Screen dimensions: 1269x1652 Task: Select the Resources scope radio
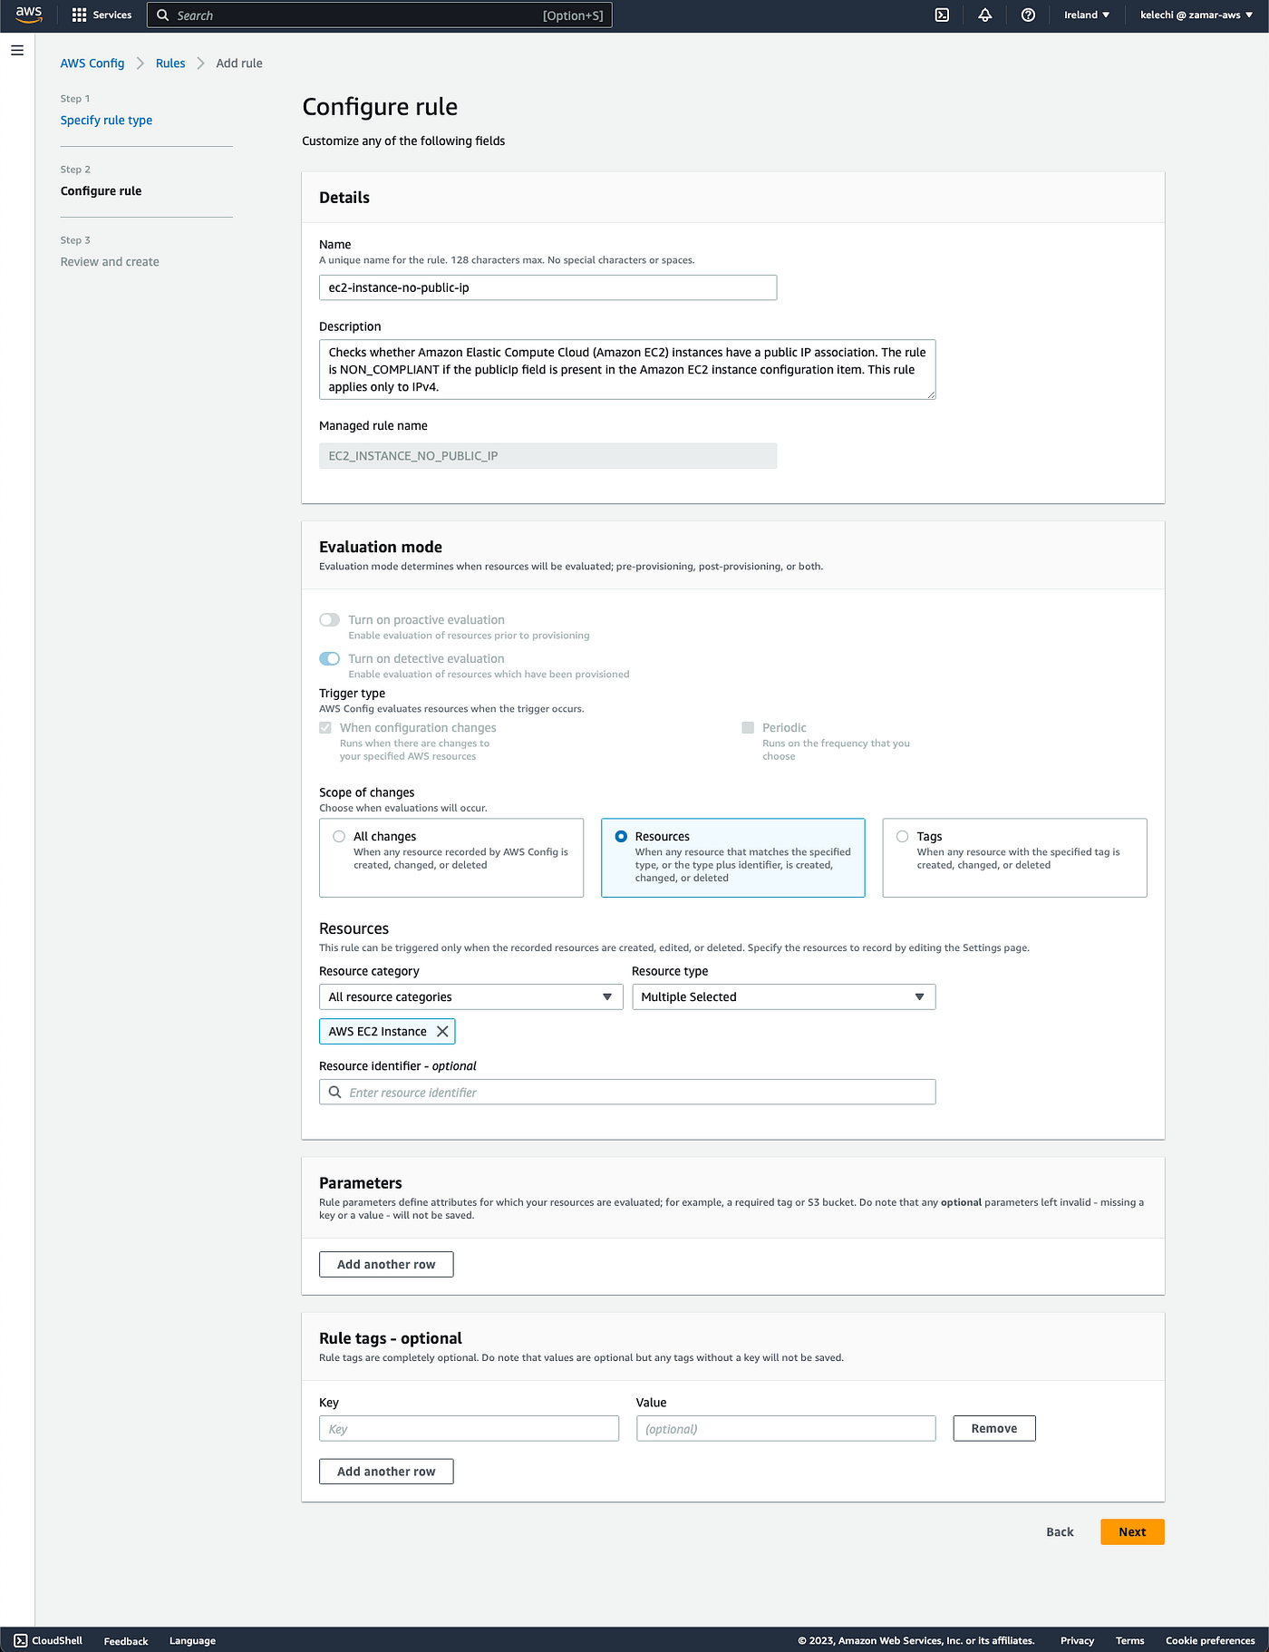(621, 837)
